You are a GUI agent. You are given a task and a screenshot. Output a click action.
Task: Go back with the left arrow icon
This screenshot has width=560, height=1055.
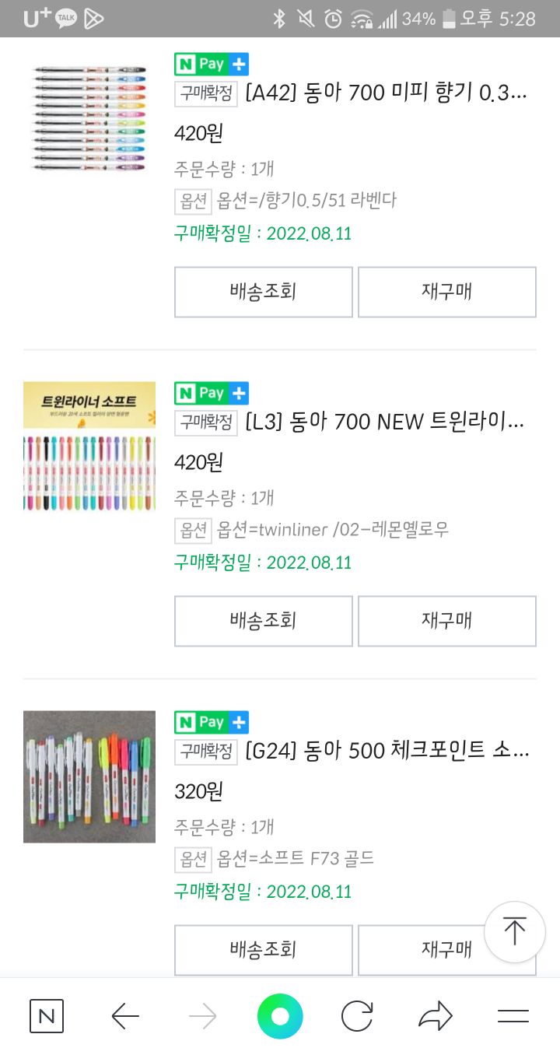(124, 1016)
